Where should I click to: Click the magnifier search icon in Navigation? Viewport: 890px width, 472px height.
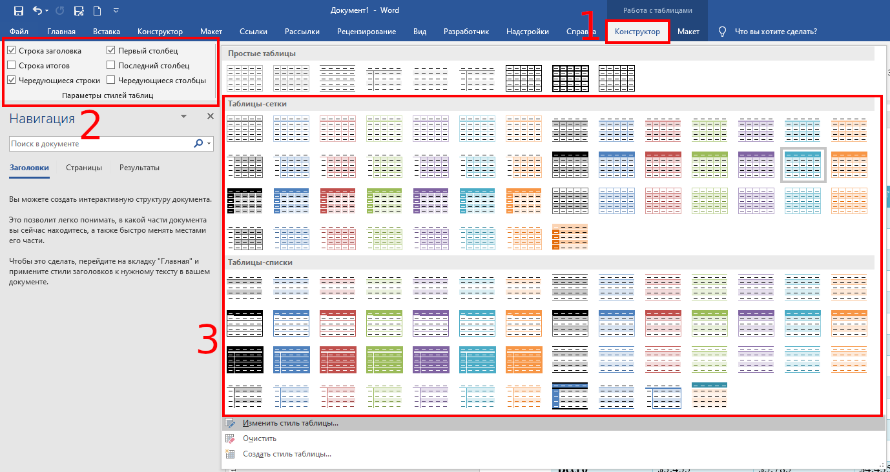198,144
